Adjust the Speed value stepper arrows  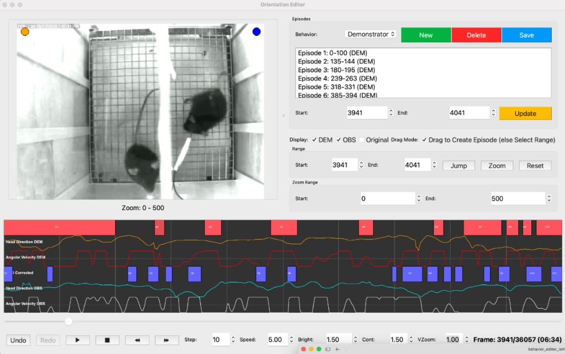[x=291, y=340]
